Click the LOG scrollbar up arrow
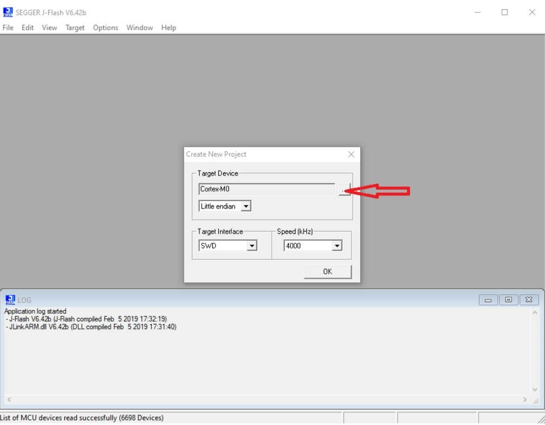Image resolution: width=545 pixels, height=425 pixels. [535, 313]
